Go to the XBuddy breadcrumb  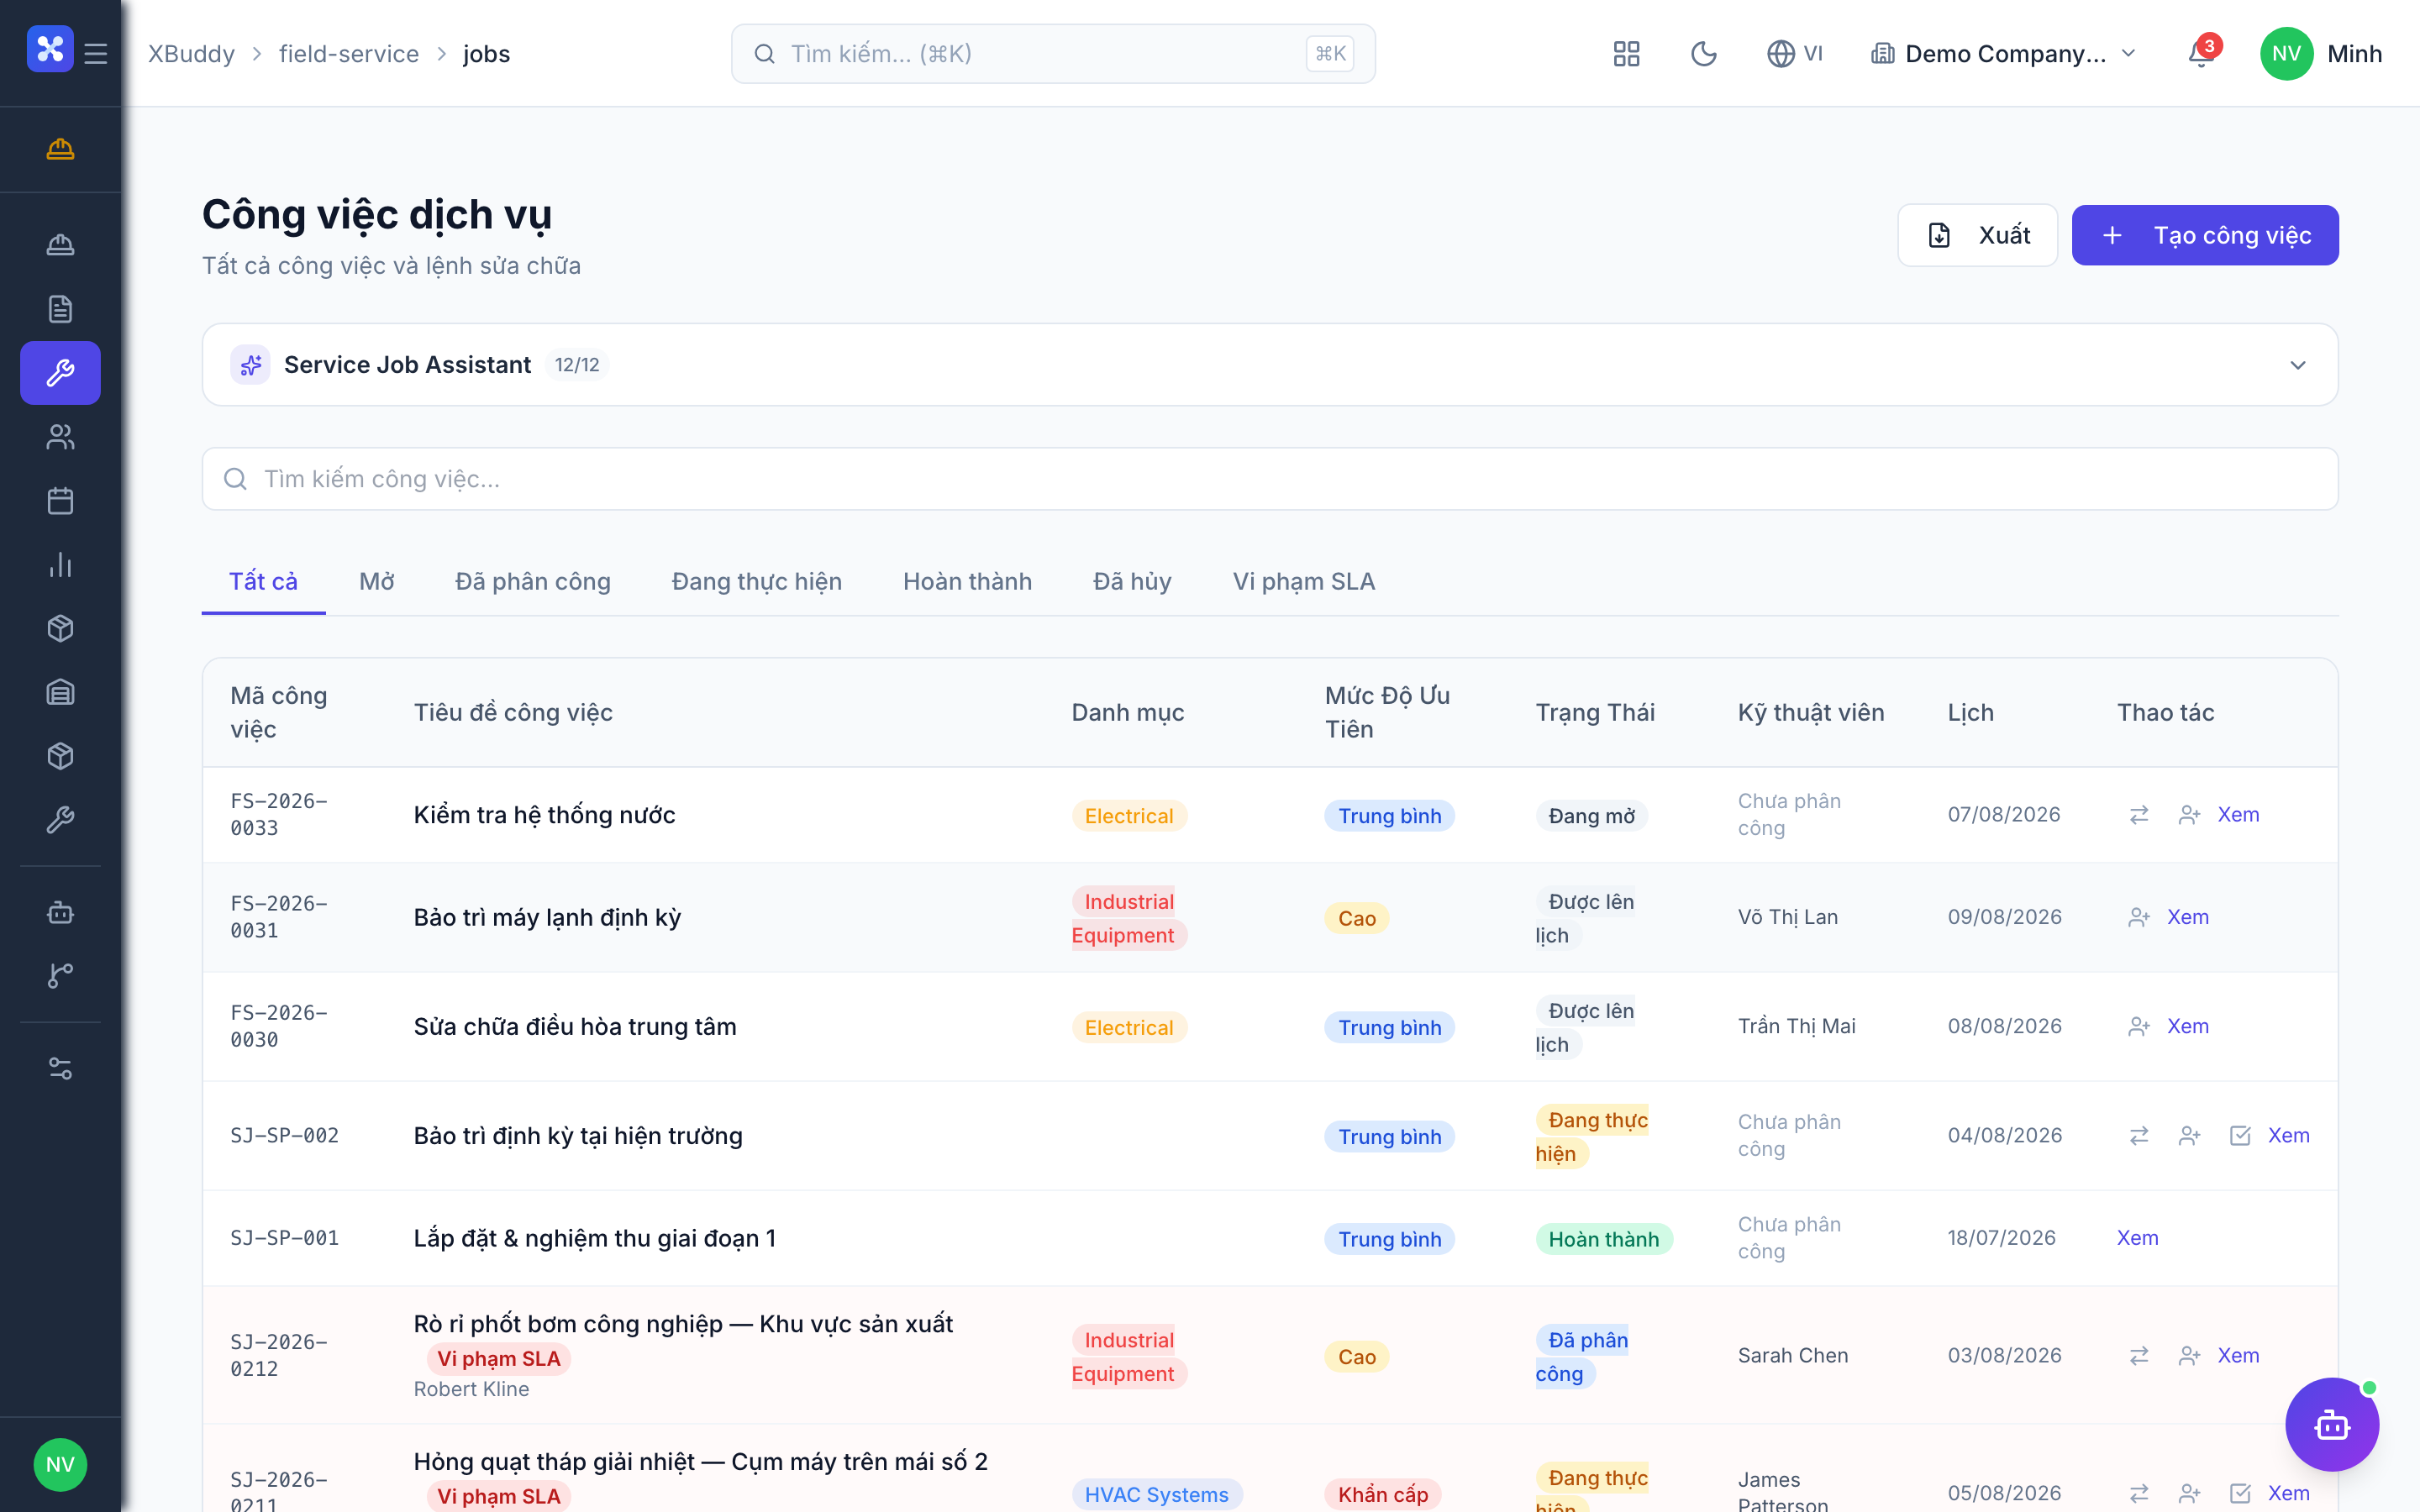click(192, 54)
